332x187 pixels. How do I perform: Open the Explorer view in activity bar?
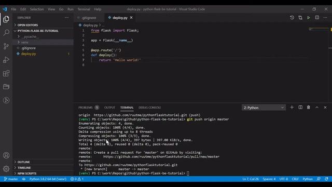6,19
